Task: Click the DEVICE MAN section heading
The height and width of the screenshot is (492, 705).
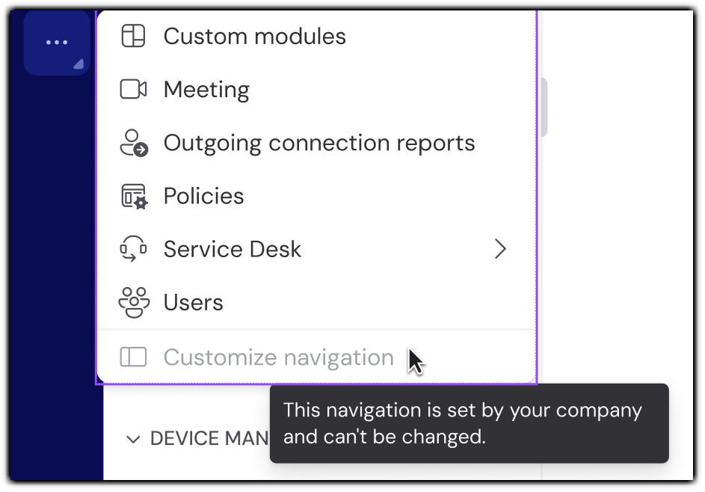Action: pos(209,439)
